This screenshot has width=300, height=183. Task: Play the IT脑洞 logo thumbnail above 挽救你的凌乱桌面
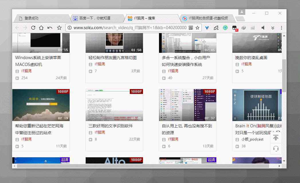(x=257, y=43)
